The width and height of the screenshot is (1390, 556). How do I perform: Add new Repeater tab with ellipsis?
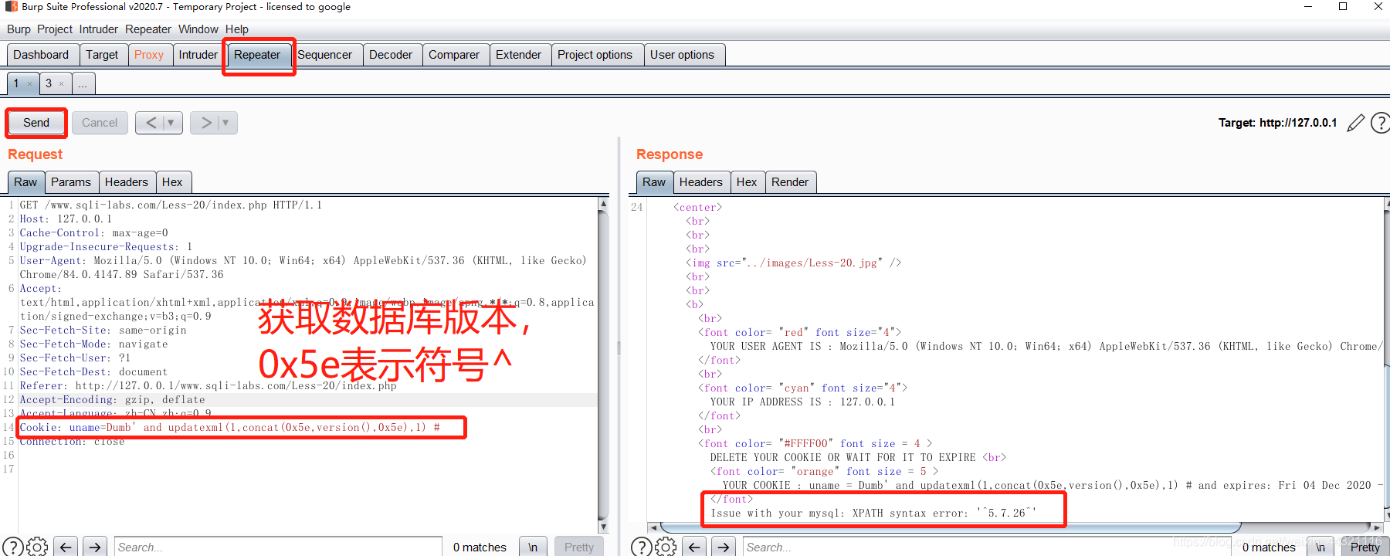(x=83, y=83)
